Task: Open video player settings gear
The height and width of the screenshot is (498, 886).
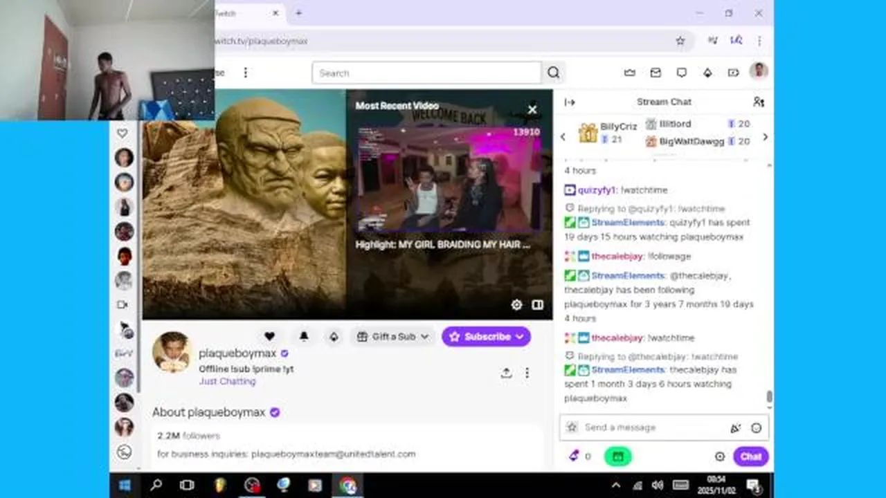Action: [x=516, y=305]
